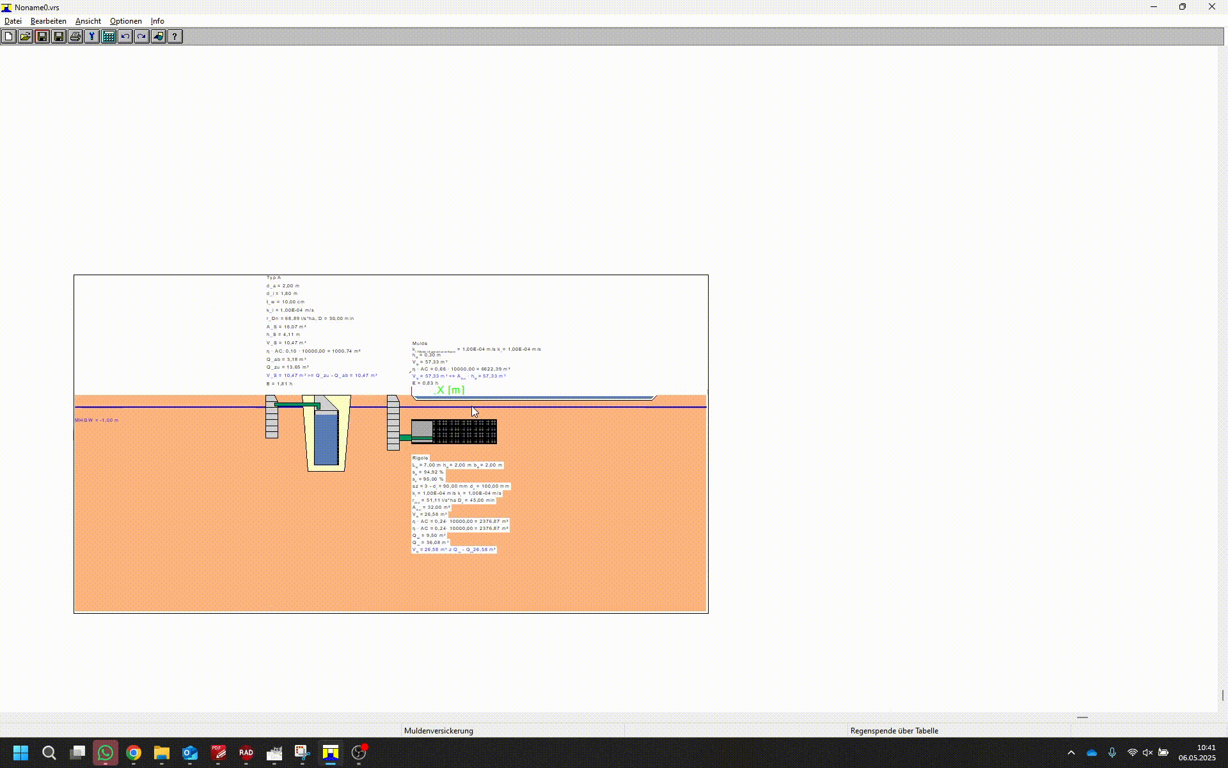Click the Muldenversickerung status bar field
This screenshot has height=768, width=1228.
coord(439,730)
